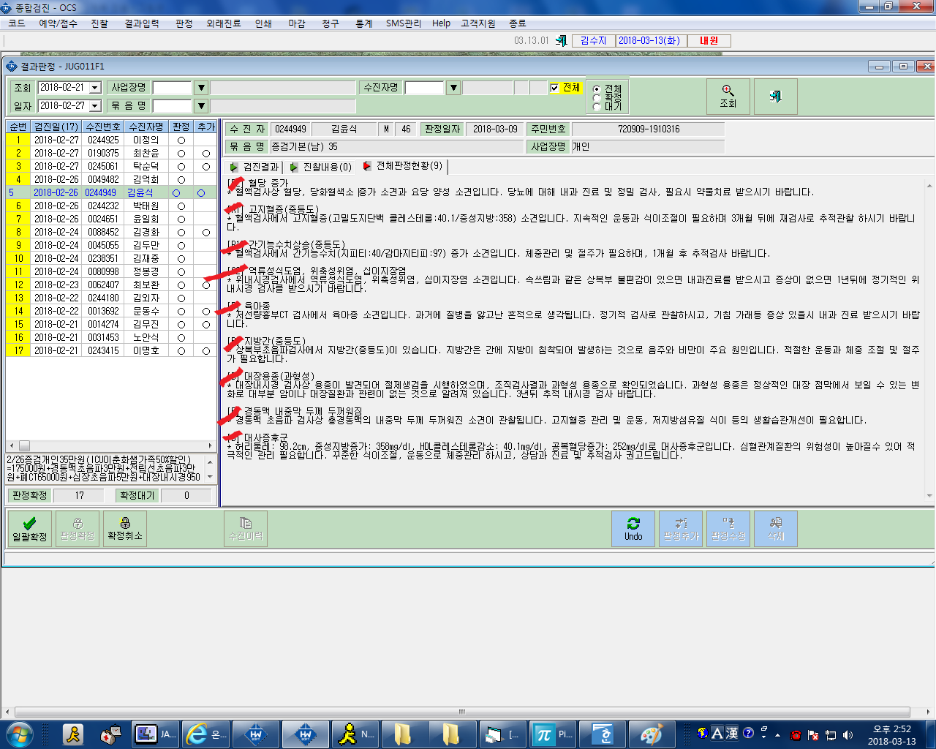Click the exit door icon beside 조회
The image size is (936, 749).
[x=775, y=96]
